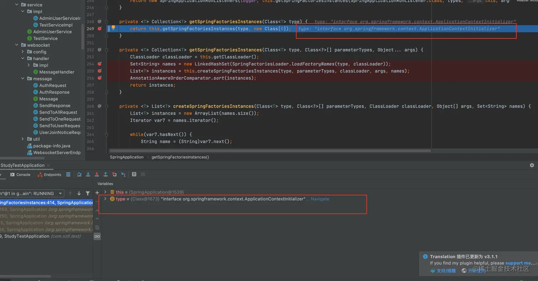Click the @ gutter icon on line 252
538x281 pixels.
[100, 50]
